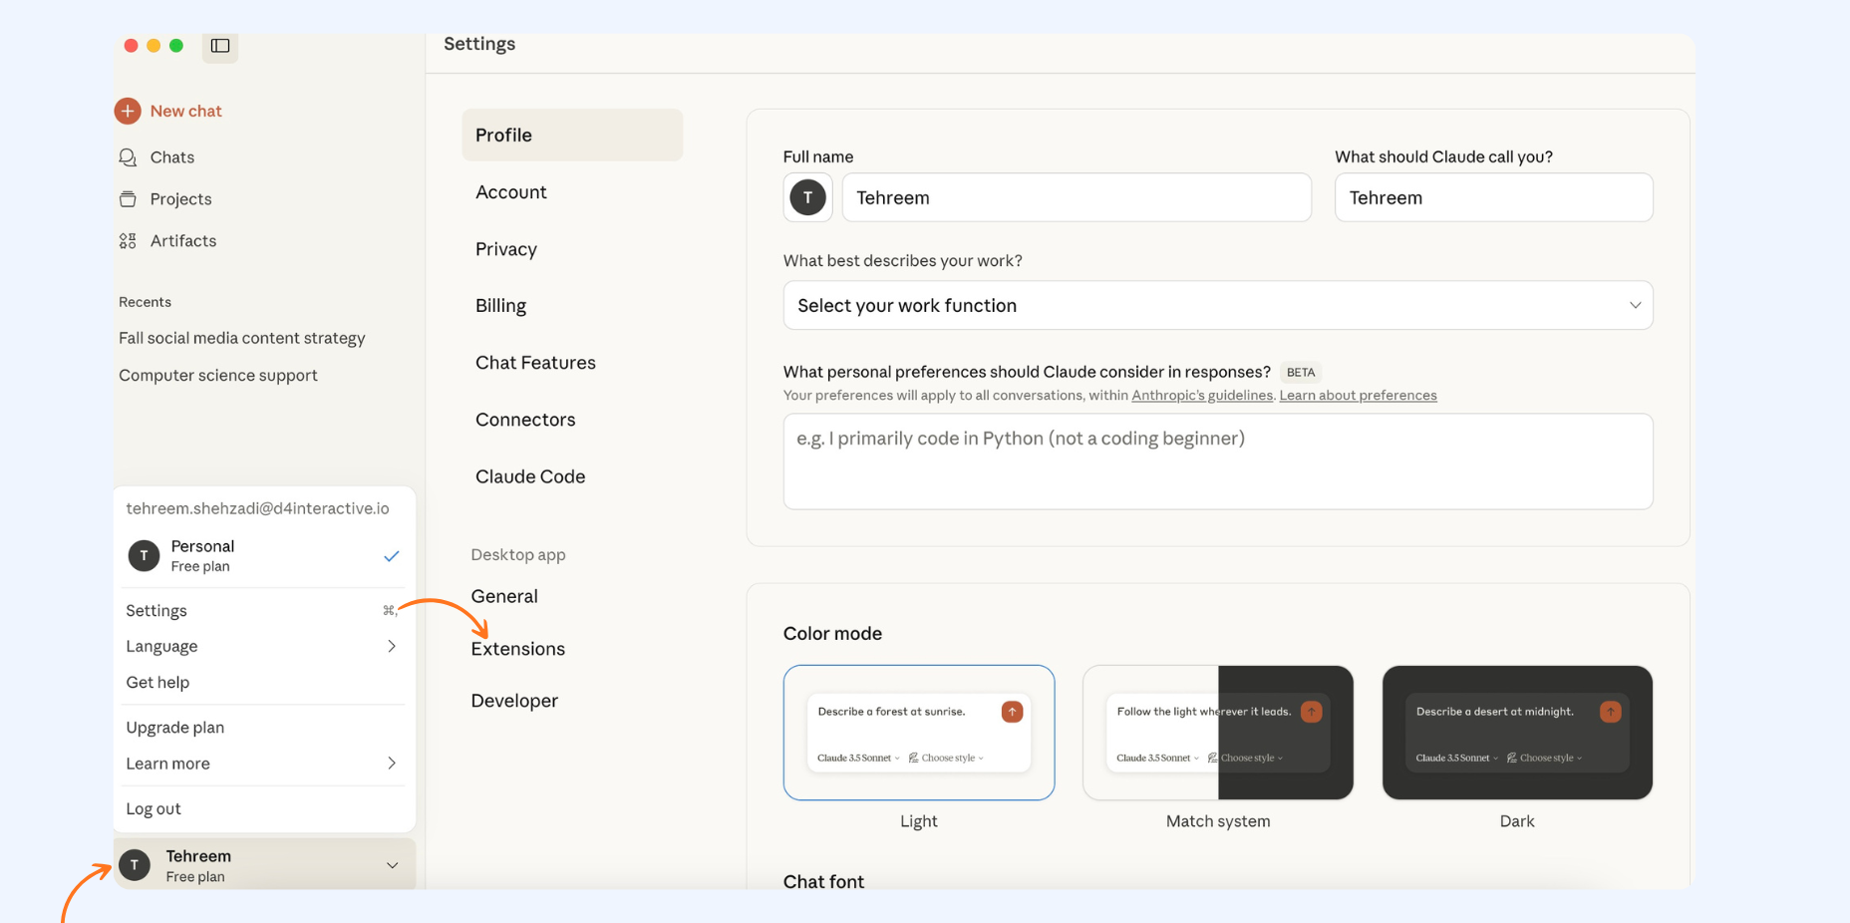Screen dimensions: 1850x923
Task: Click the Chats speech bubble icon
Action: click(x=128, y=157)
